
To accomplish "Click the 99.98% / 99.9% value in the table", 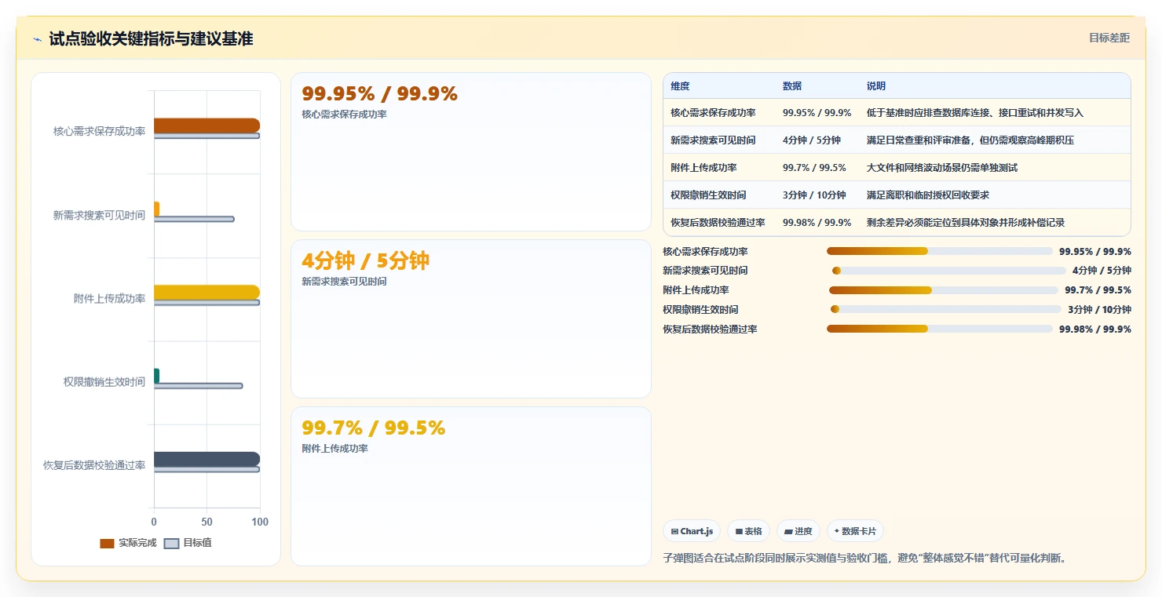I will [817, 223].
